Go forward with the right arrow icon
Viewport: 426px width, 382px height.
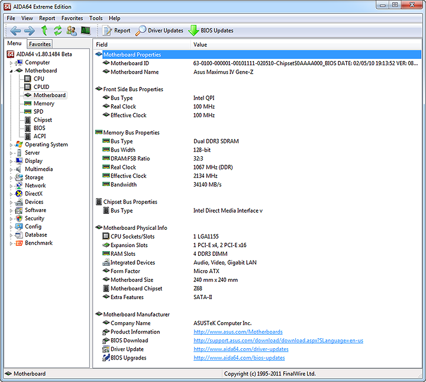pos(30,30)
